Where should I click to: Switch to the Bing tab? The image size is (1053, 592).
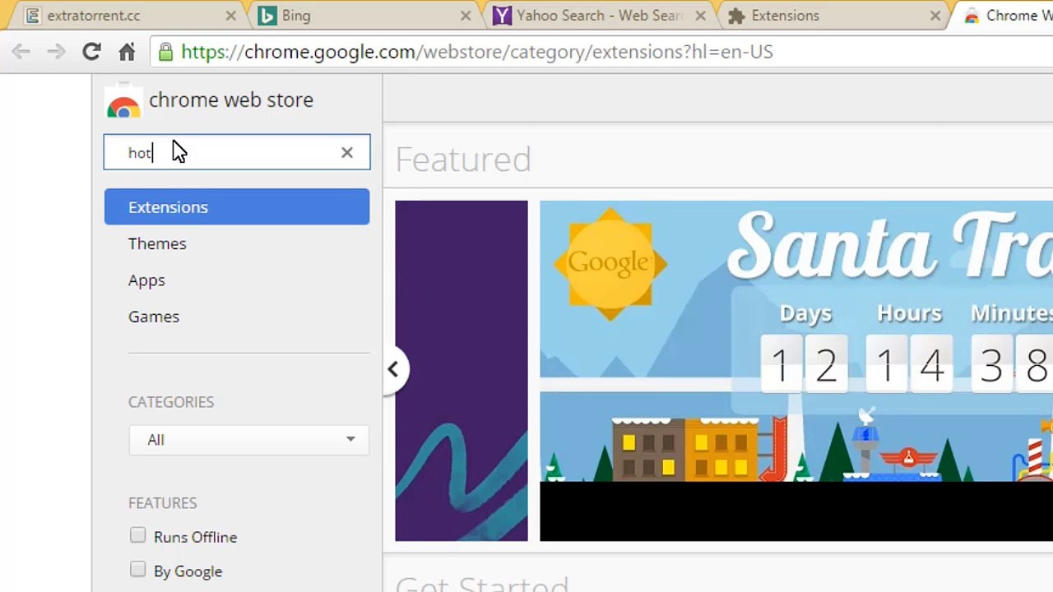[362, 16]
